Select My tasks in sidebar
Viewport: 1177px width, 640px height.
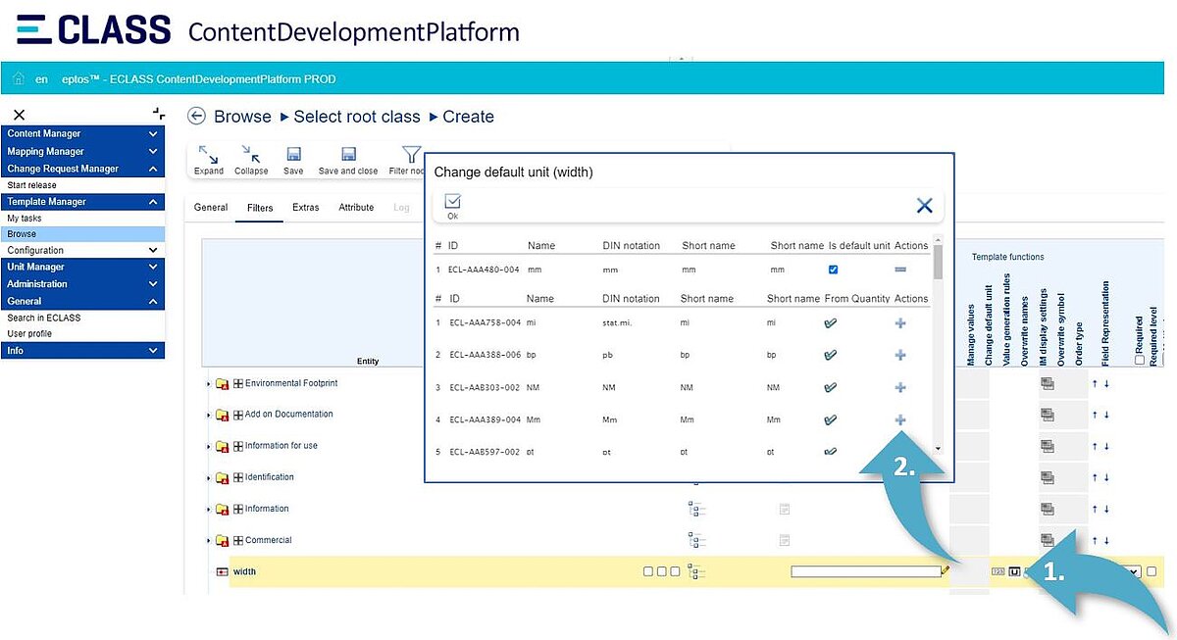point(25,219)
